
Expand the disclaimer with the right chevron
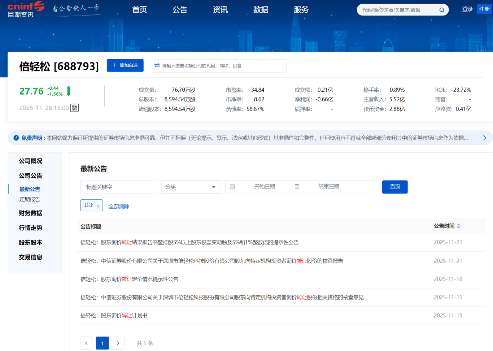coord(485,138)
